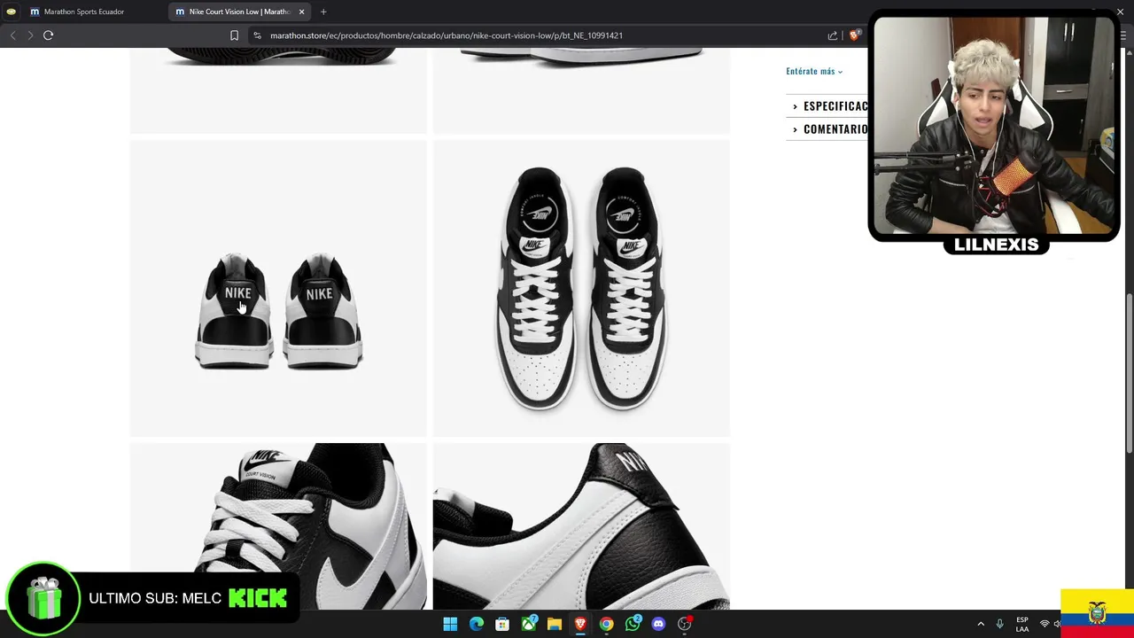Expand the 'Entérate más' link

point(814,71)
